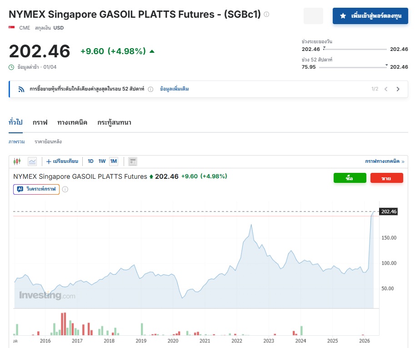The height and width of the screenshot is (348, 415).
Task: Add to portfolio with the star button
Action: coord(370,15)
